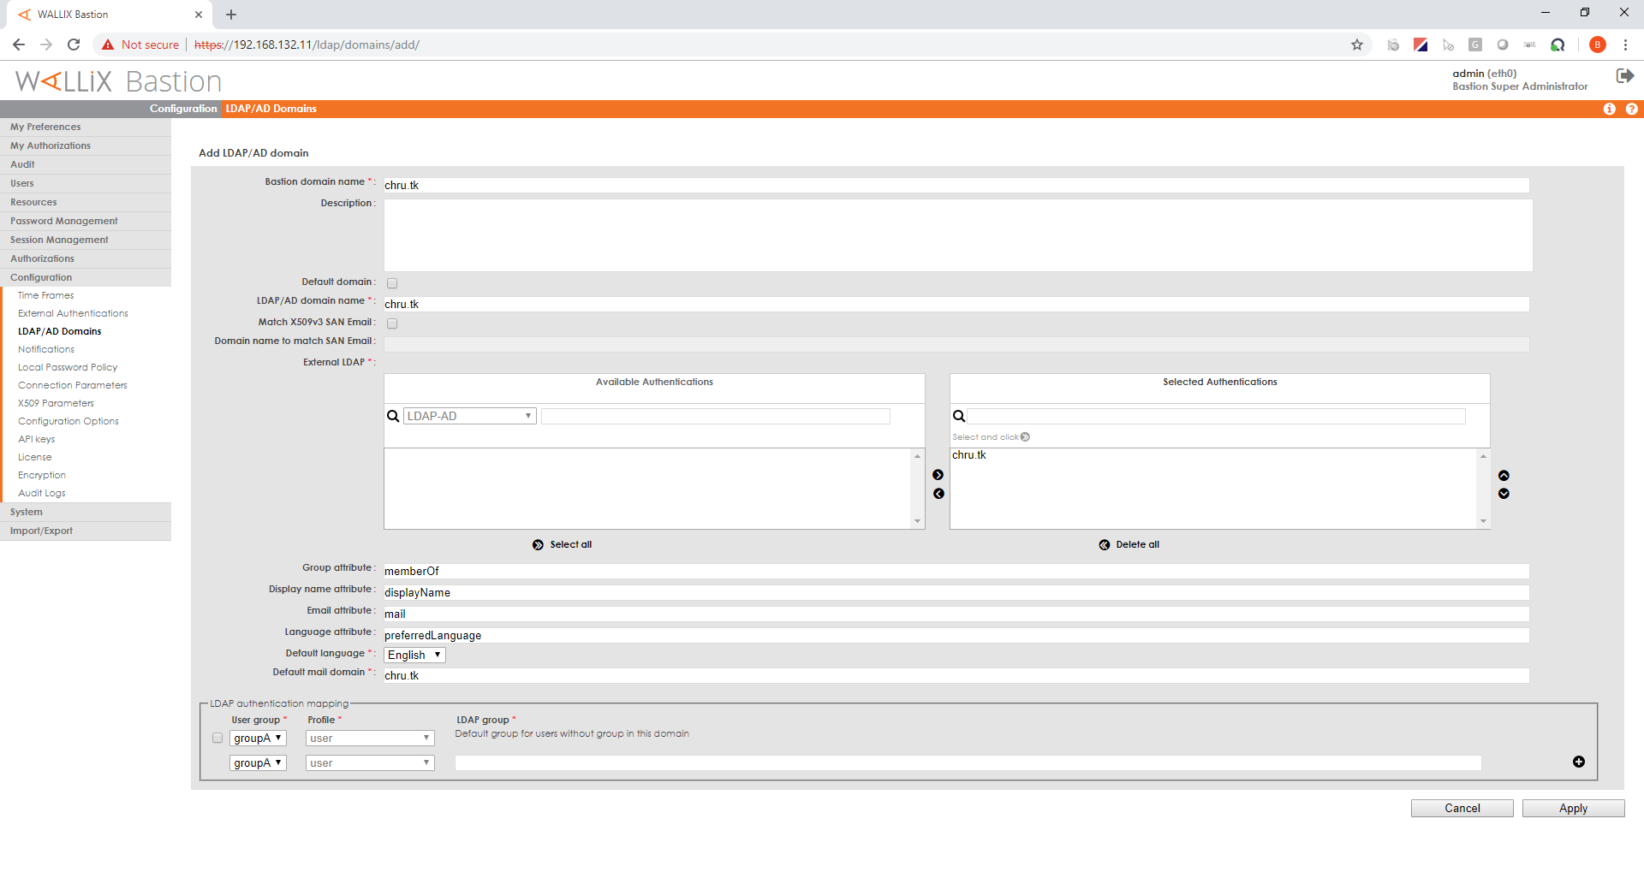Viewport: 1644px width, 890px height.
Task: Open the help question mark icon
Action: [1631, 109]
